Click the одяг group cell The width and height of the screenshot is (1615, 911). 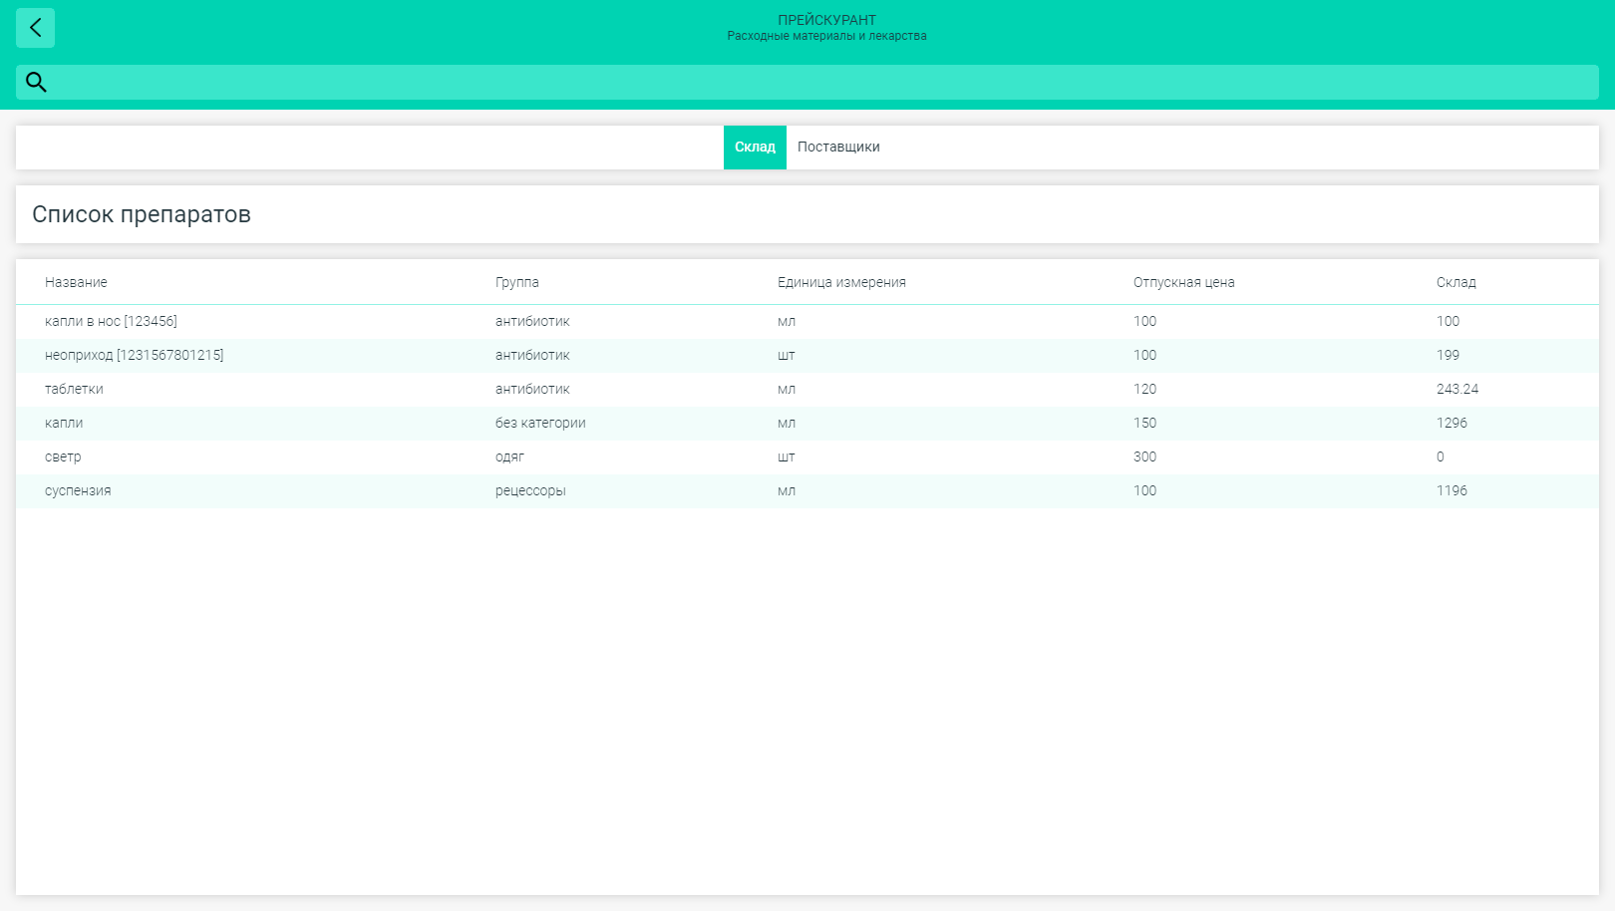click(x=509, y=456)
